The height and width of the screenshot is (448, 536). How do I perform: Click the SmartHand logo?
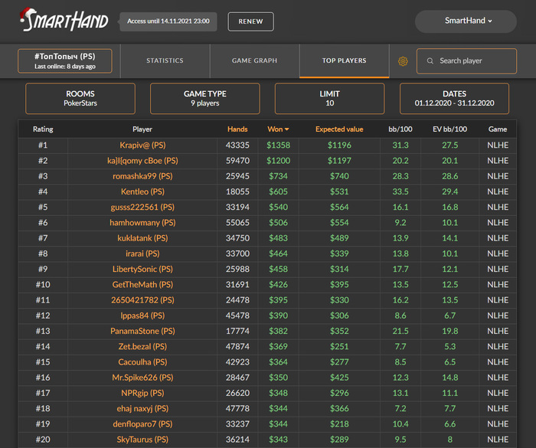click(x=64, y=19)
